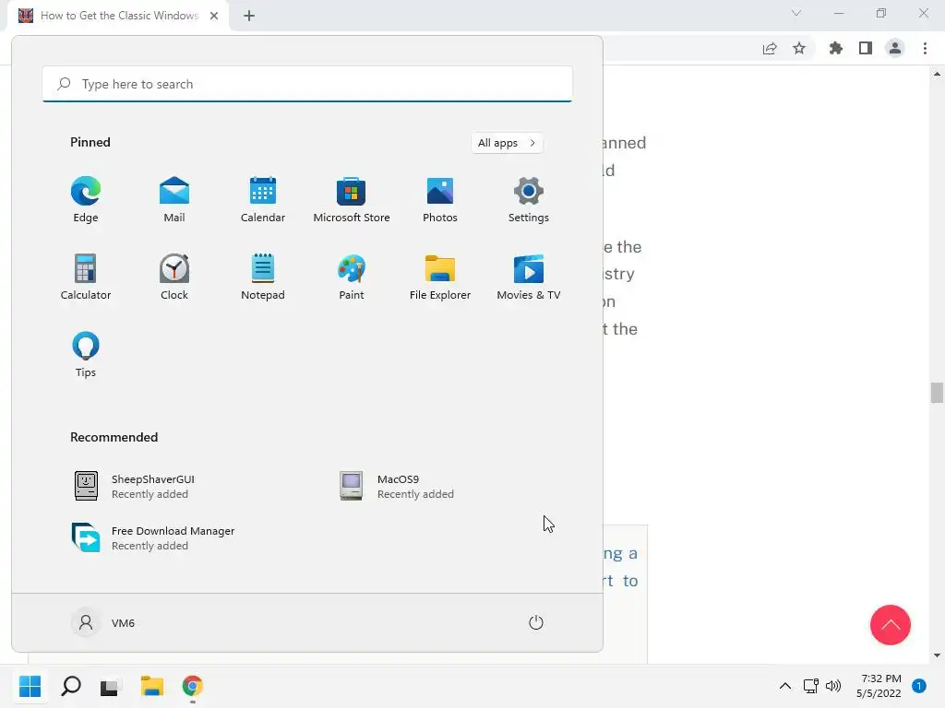Open the Calendar pinned app
Viewport: 945px width, 708px height.
coord(263,200)
